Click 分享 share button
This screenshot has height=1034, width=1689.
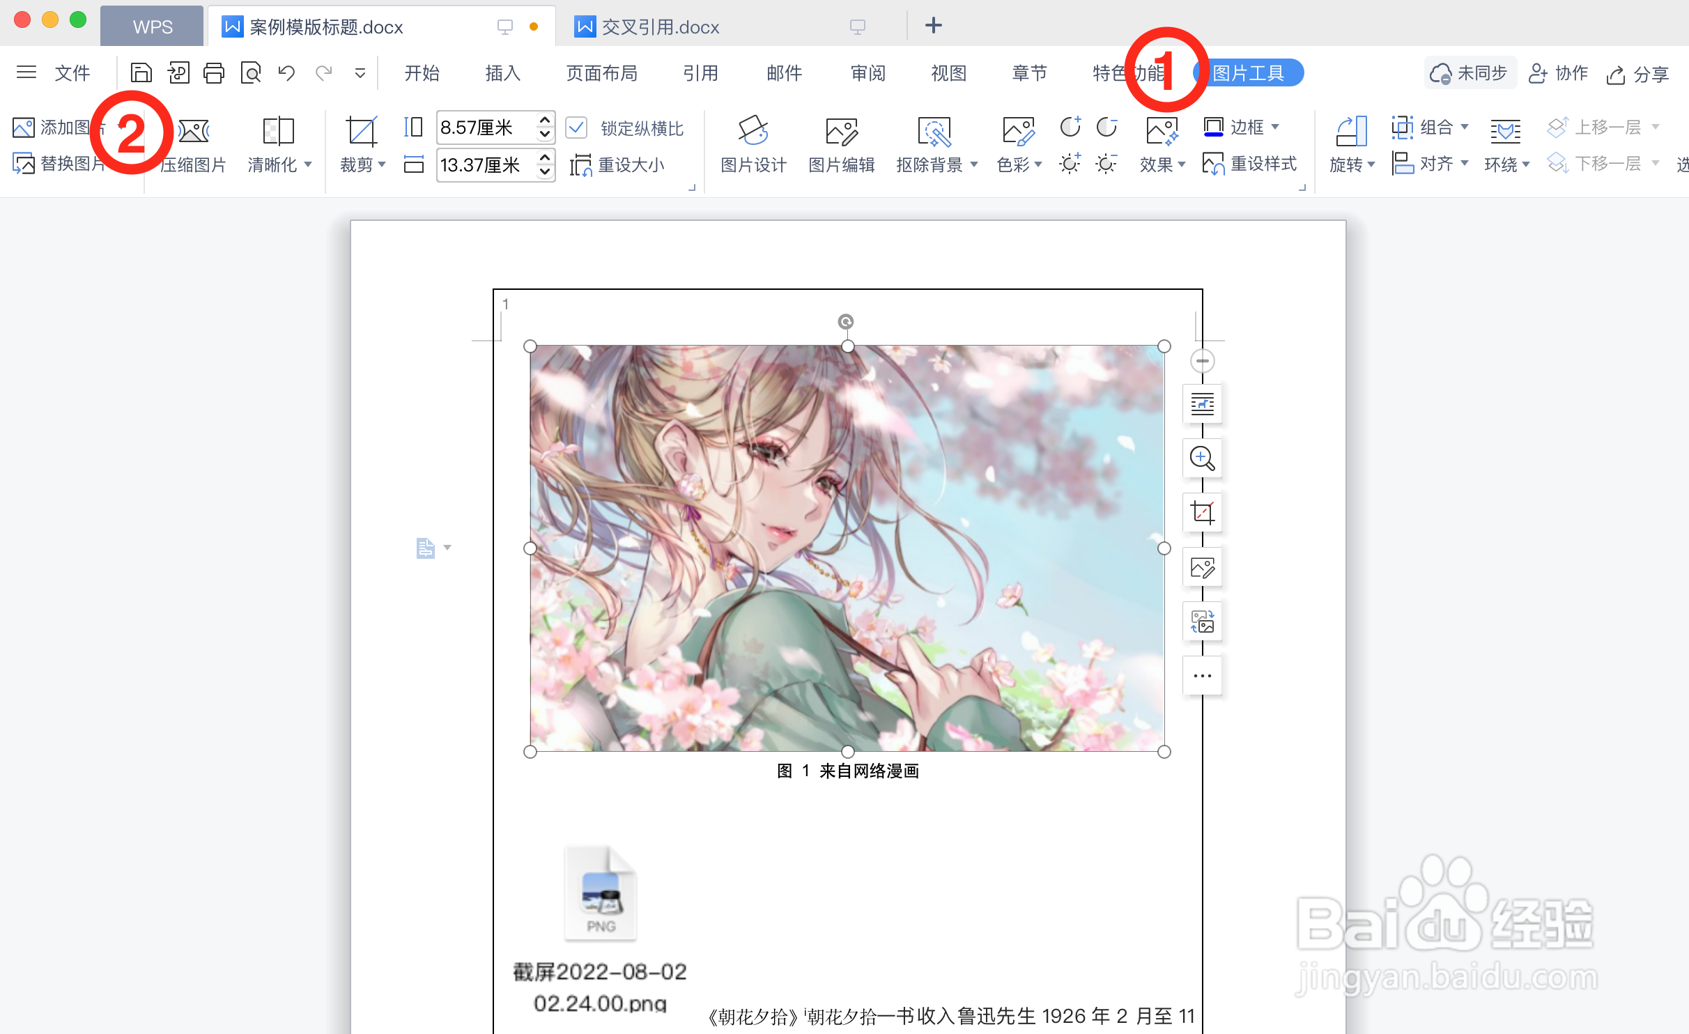tap(1637, 73)
